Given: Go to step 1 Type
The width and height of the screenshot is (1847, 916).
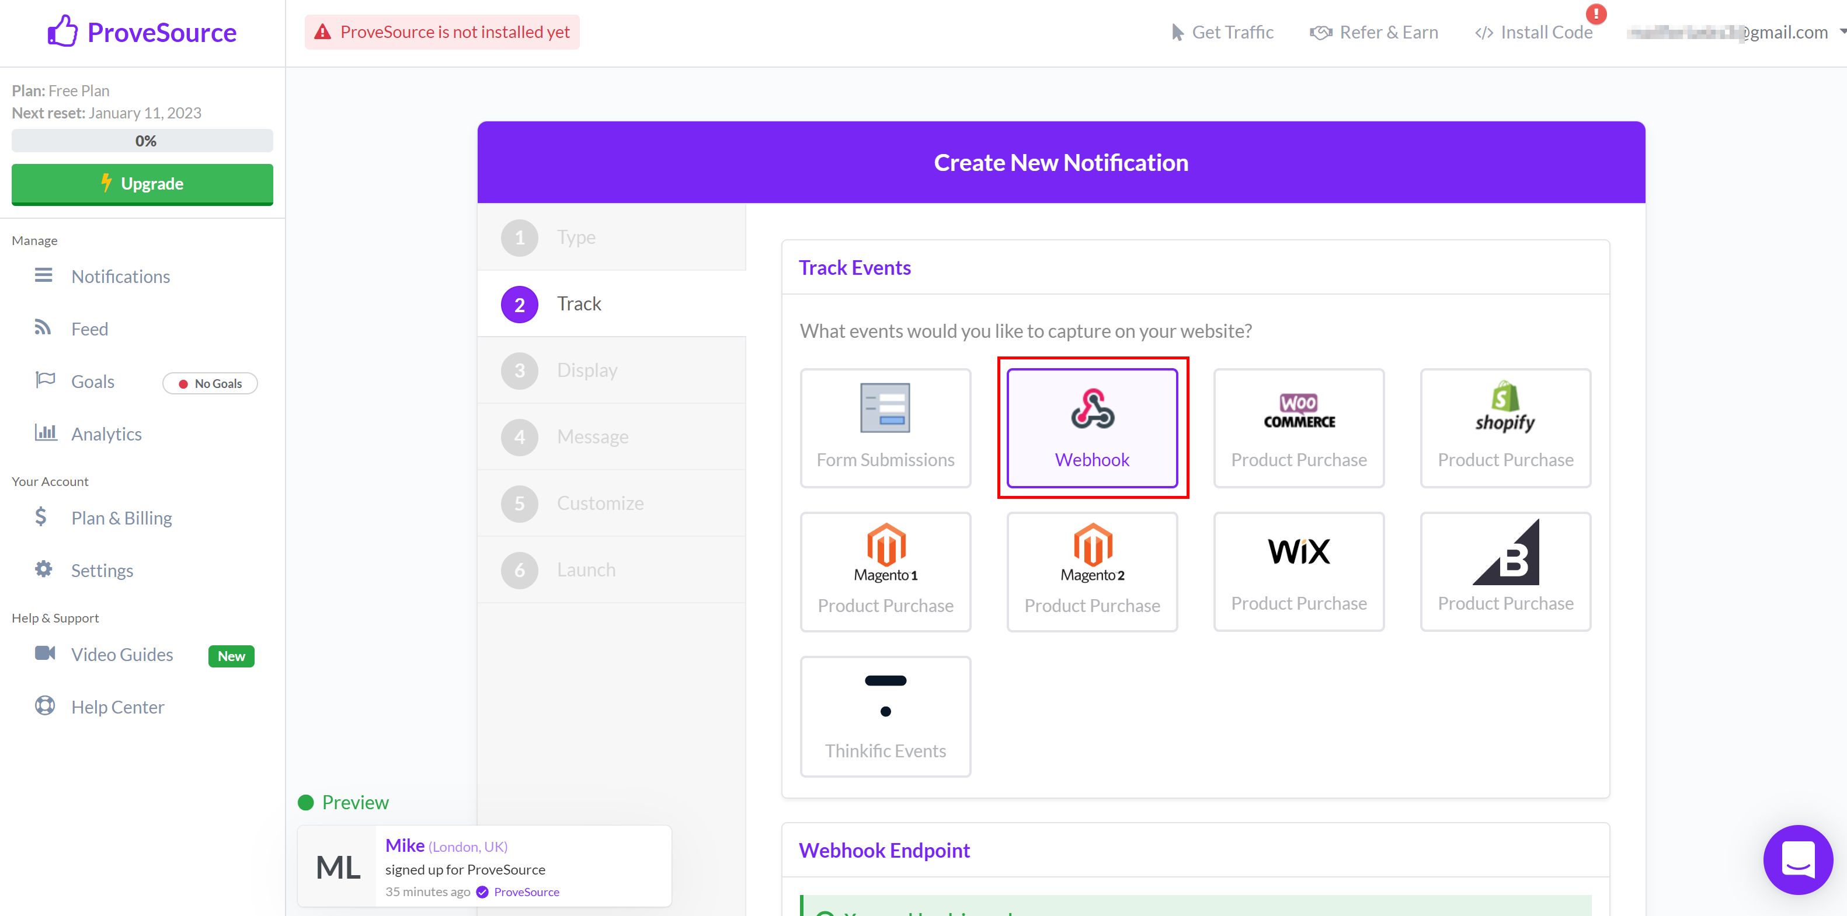Looking at the screenshot, I should 611,237.
